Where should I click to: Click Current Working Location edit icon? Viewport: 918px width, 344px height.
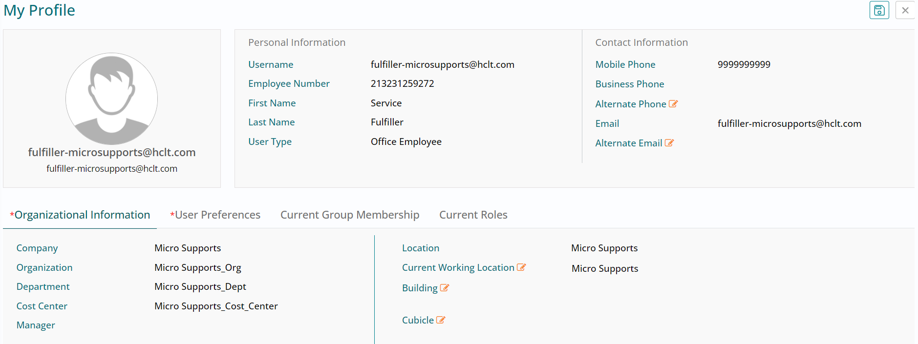pos(521,267)
